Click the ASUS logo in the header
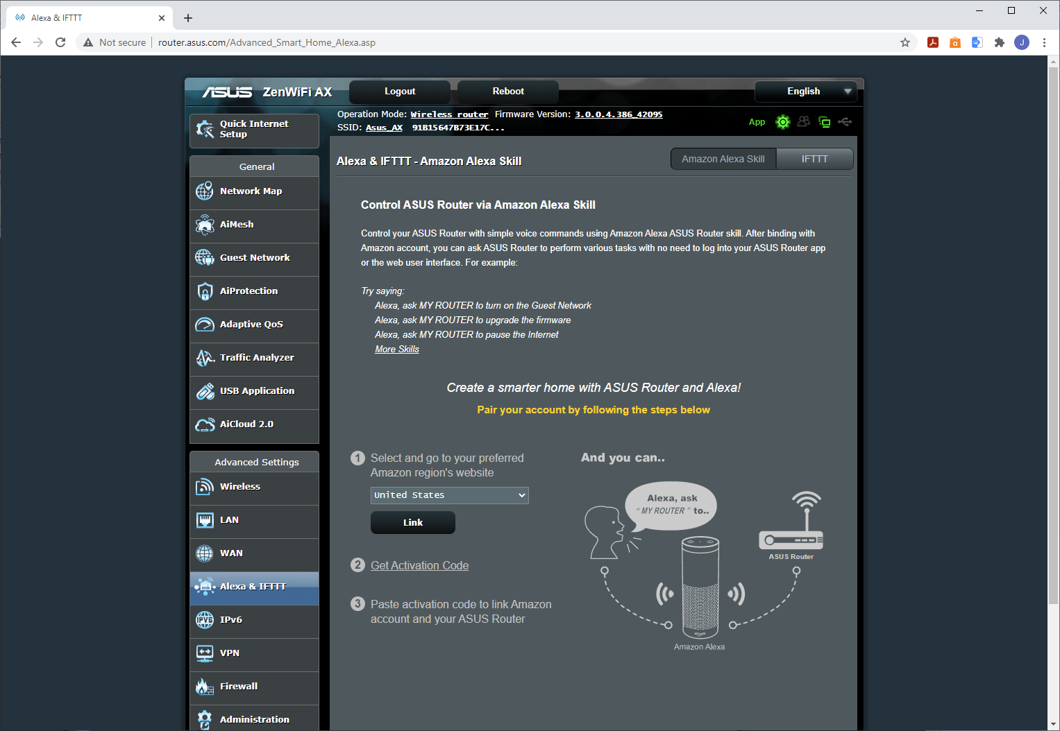Image resolution: width=1060 pixels, height=731 pixels. coord(227,92)
